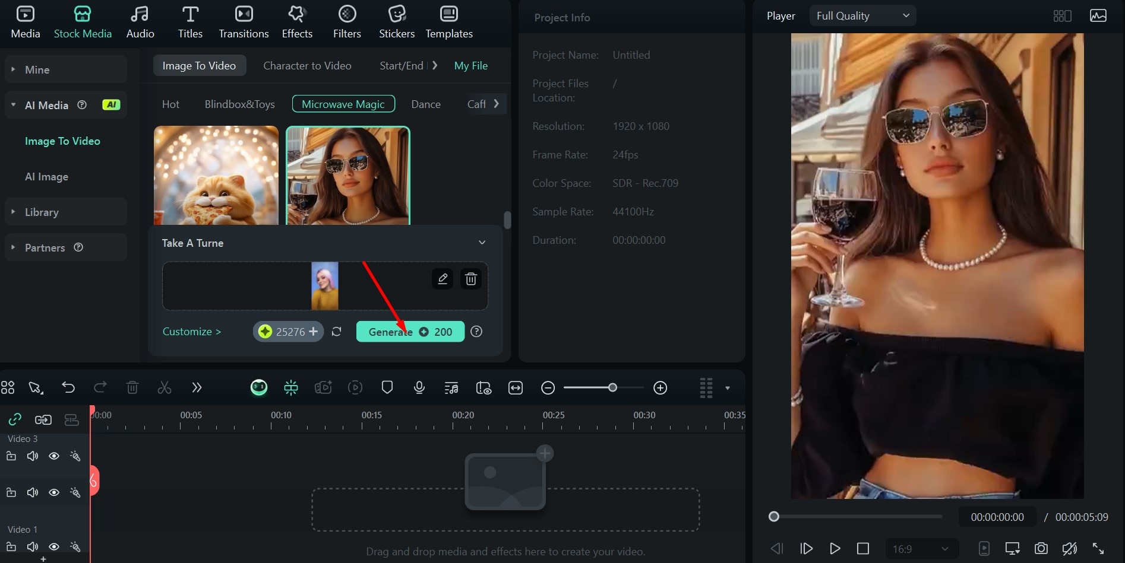
Task: Step to the previous frame
Action: tap(776, 549)
